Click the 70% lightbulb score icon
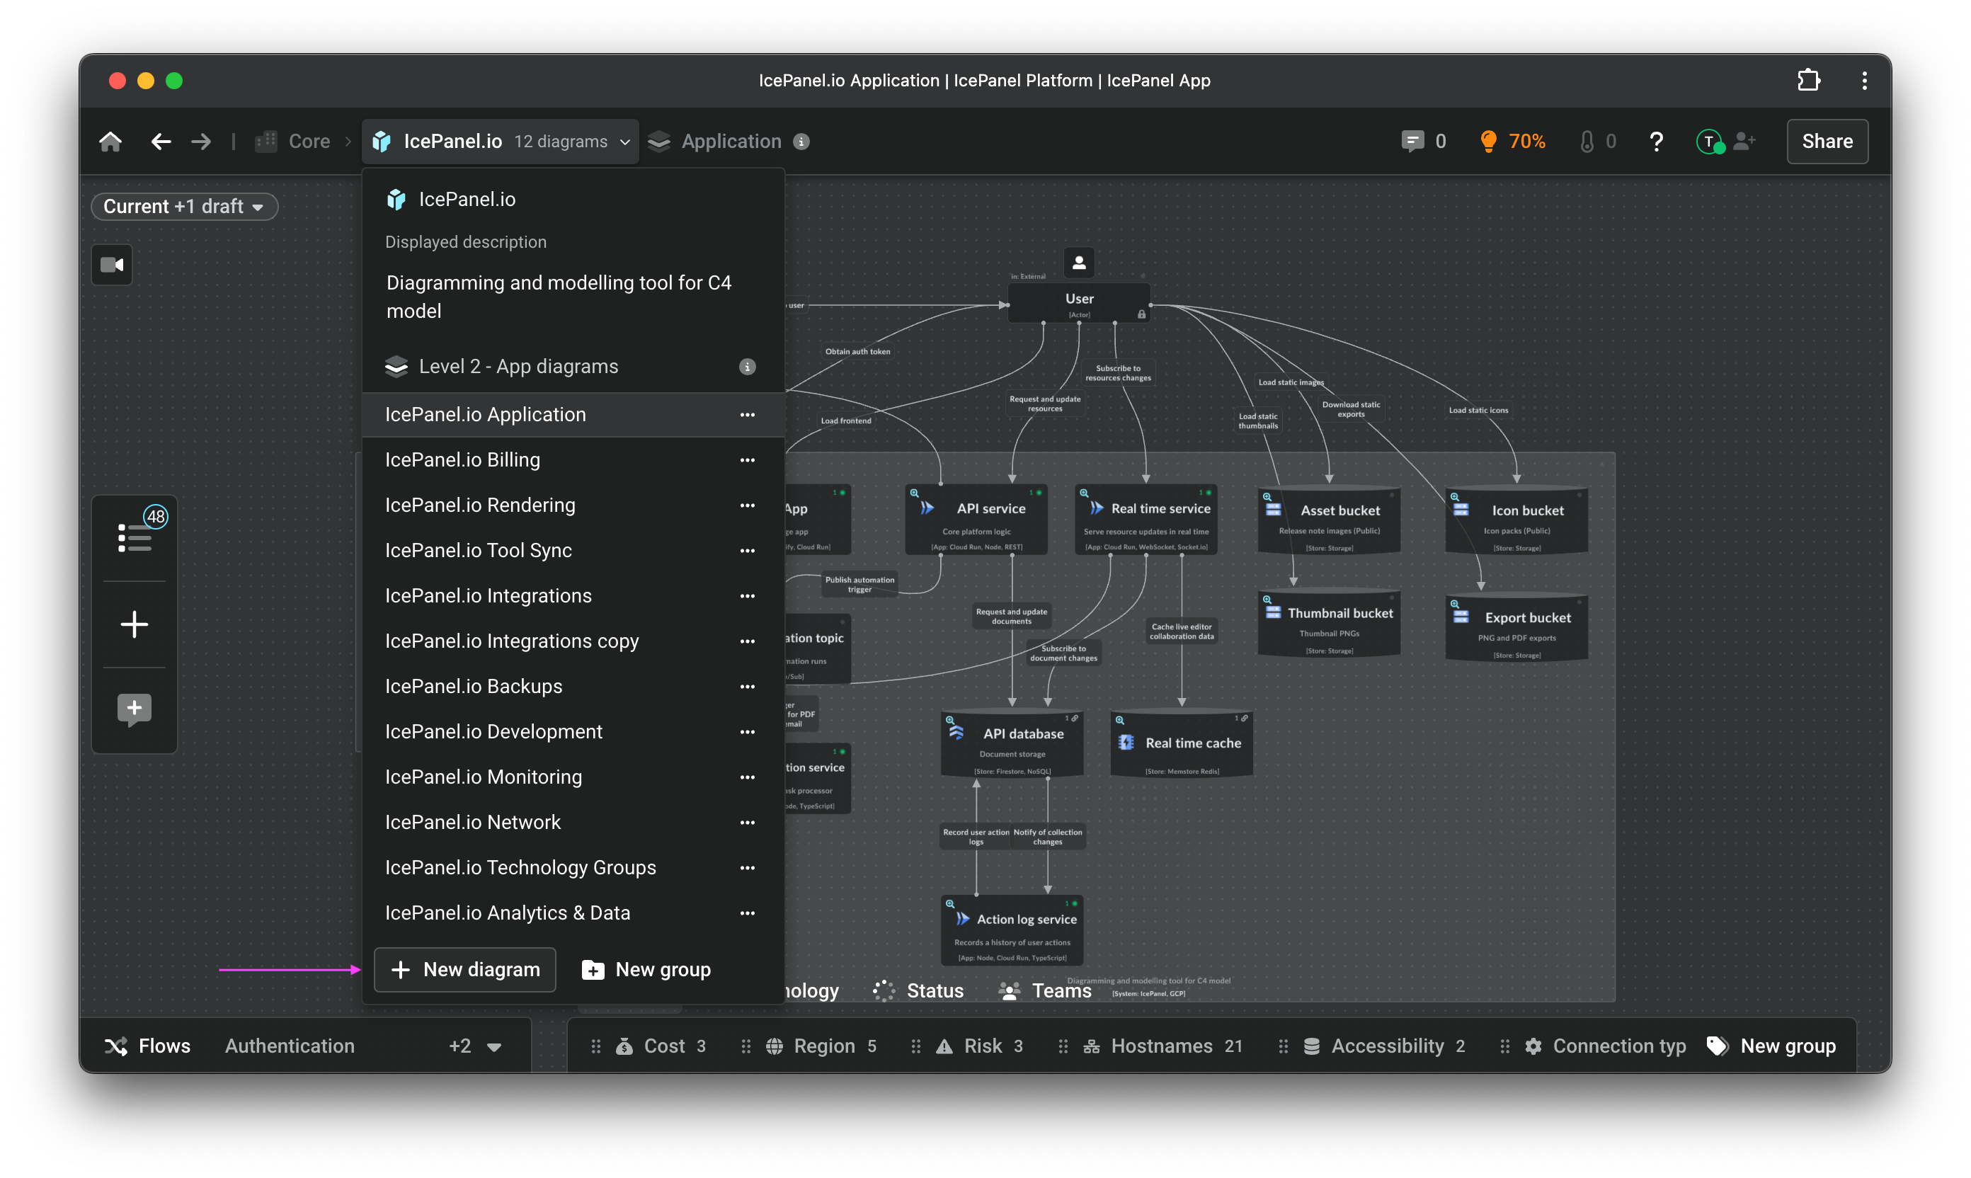1971x1178 pixels. point(1488,142)
